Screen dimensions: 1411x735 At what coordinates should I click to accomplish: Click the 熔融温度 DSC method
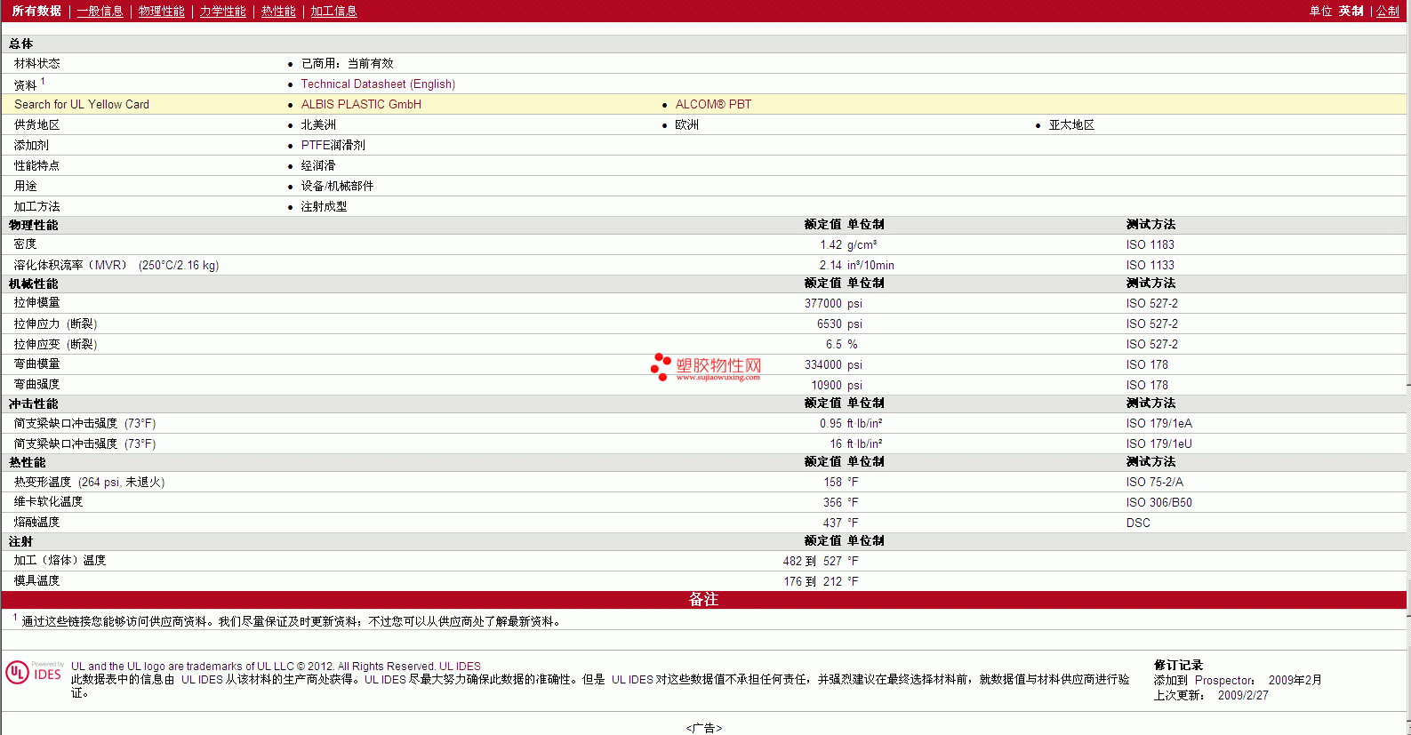1138,523
